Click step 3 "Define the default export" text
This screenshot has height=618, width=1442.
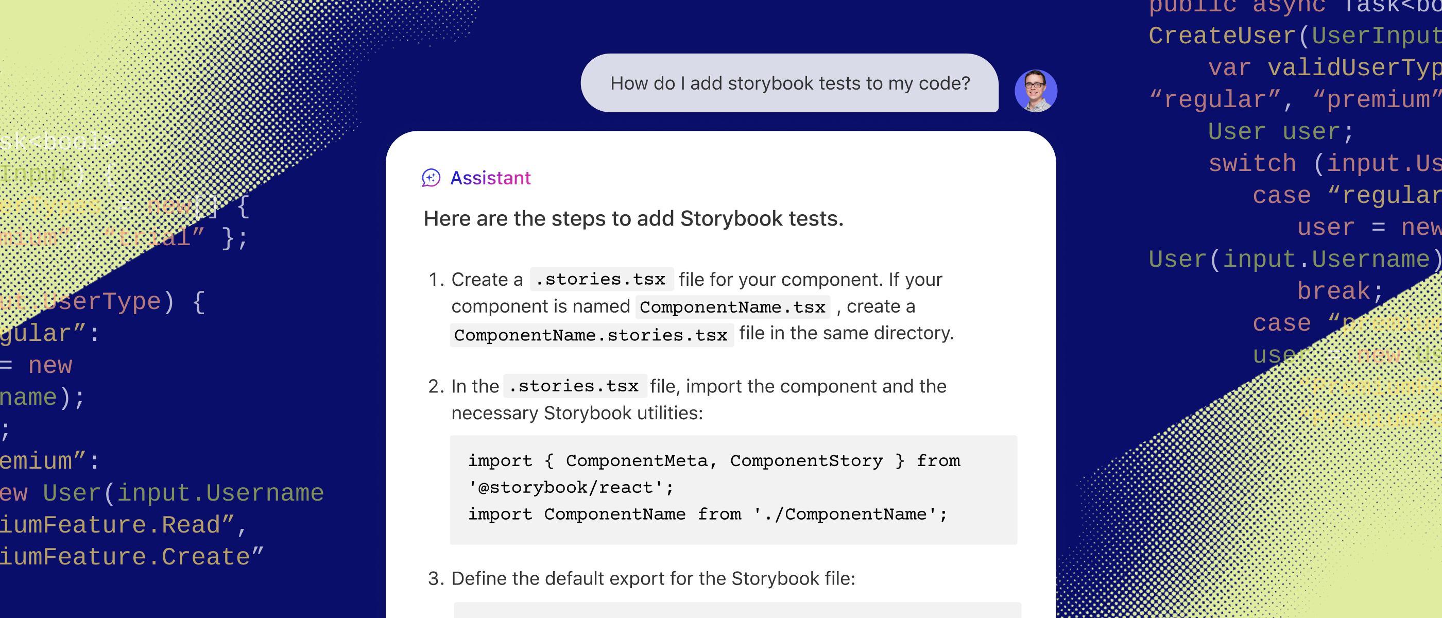(x=653, y=578)
